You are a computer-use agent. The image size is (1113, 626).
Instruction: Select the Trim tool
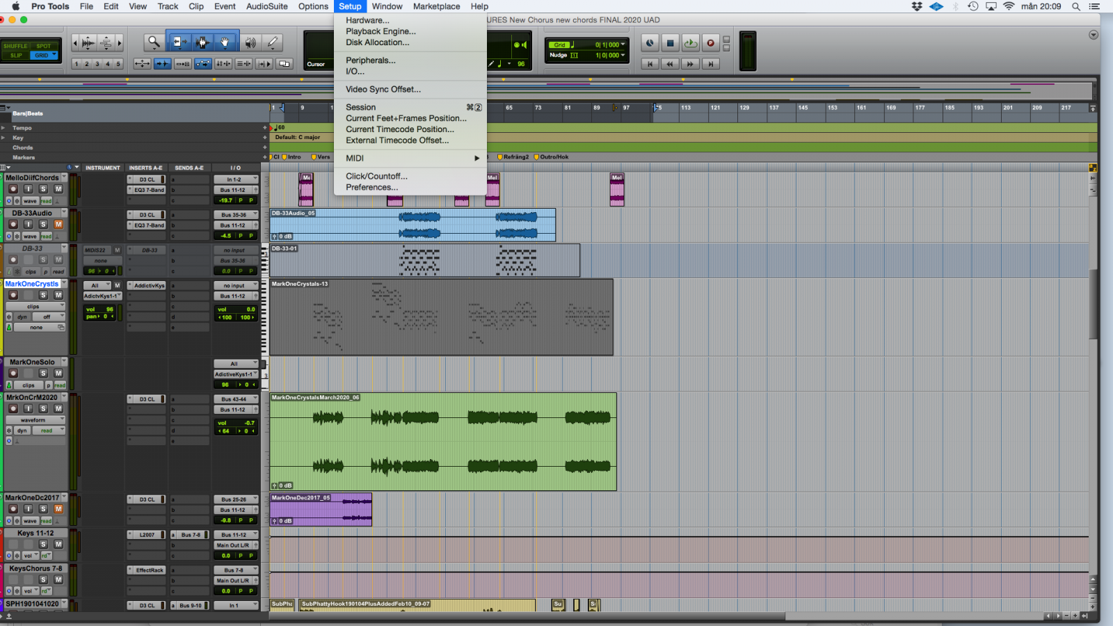click(x=179, y=42)
